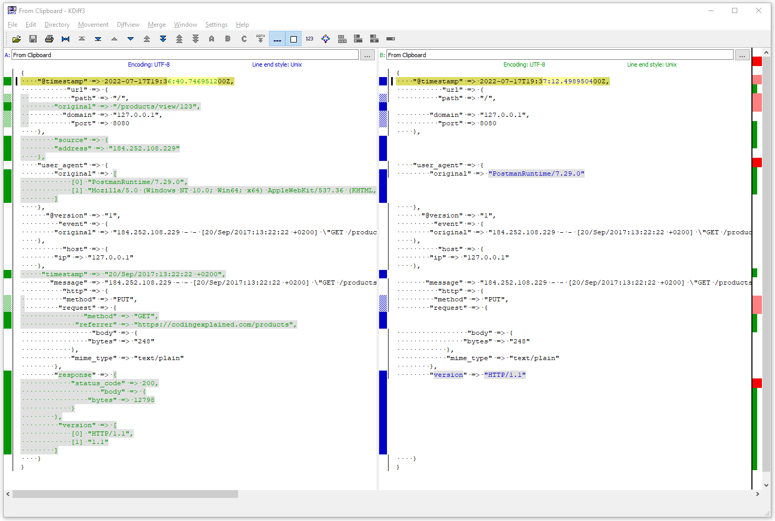Open browse button for input A file

[367, 55]
